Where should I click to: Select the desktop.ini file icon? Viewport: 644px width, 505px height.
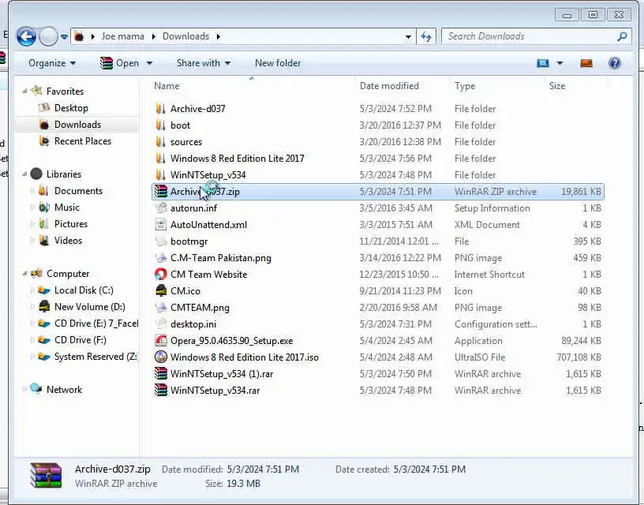coord(160,324)
